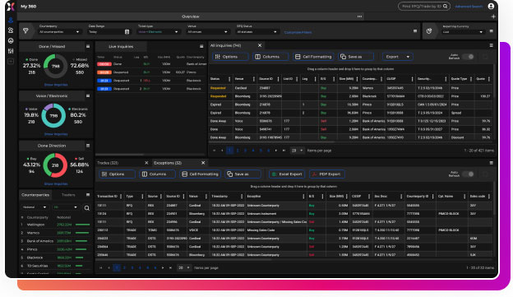Go to last page in Exceptions pager
This screenshot has height=297, width=513.
[x=170, y=268]
